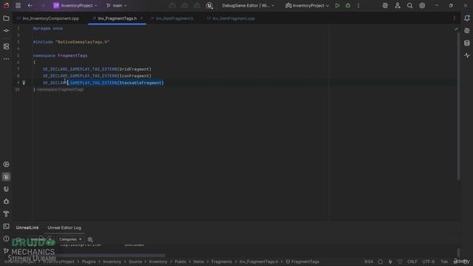Open DebugGame Editor configuration dropdown
This screenshot has width=473, height=266.
(x=248, y=5)
